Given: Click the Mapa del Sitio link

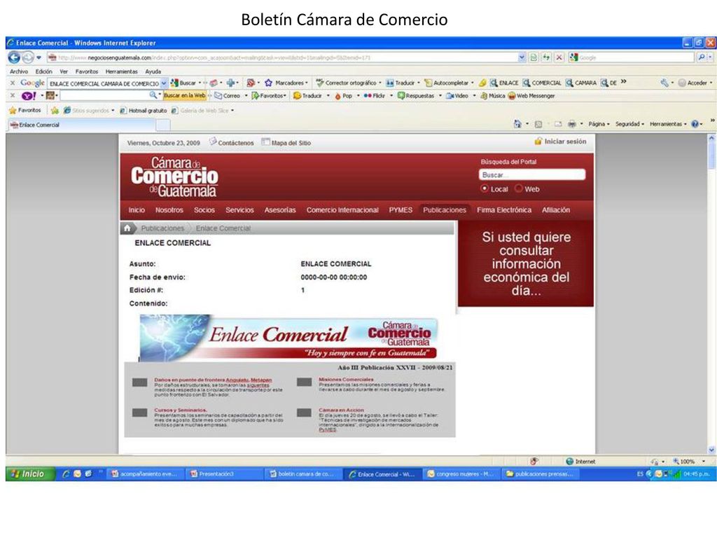Looking at the screenshot, I should 286,142.
